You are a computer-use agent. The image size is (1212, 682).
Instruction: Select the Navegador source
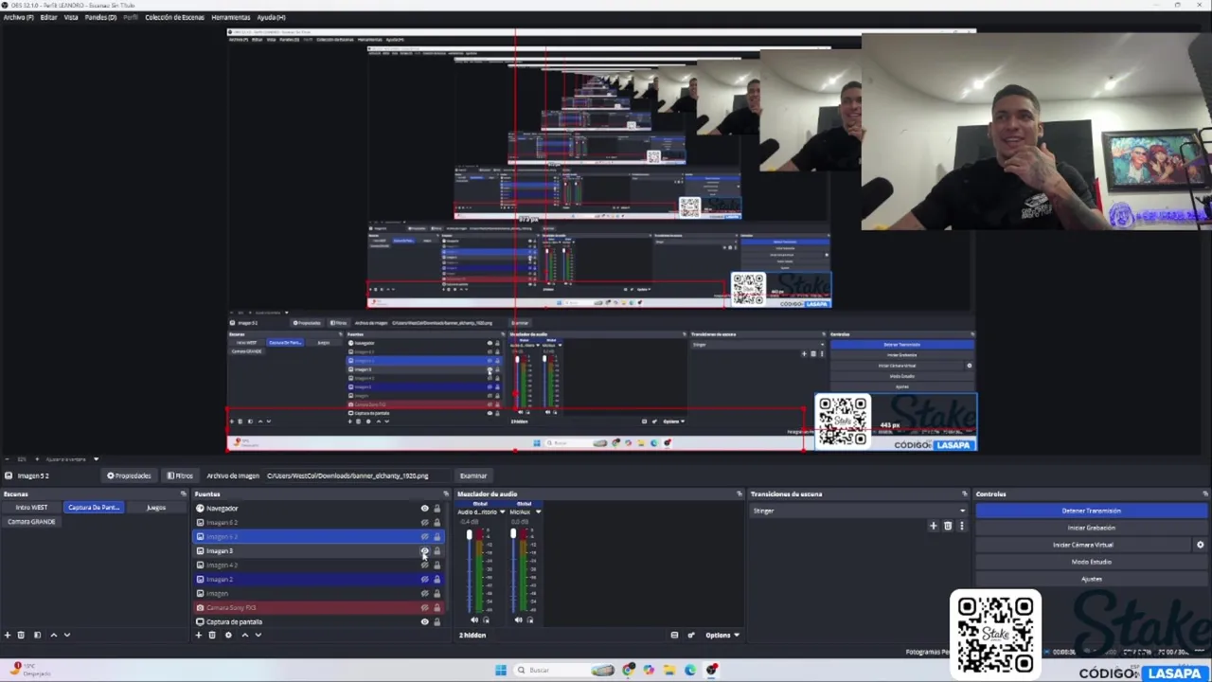tap(317, 509)
